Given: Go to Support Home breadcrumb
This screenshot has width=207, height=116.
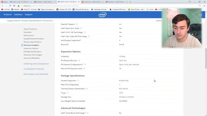Looking at the screenshot, I should (x=14, y=21).
